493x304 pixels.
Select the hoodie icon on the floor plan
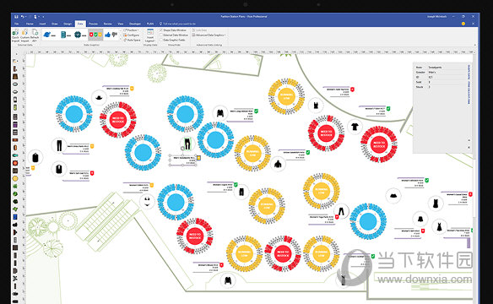(278, 164)
